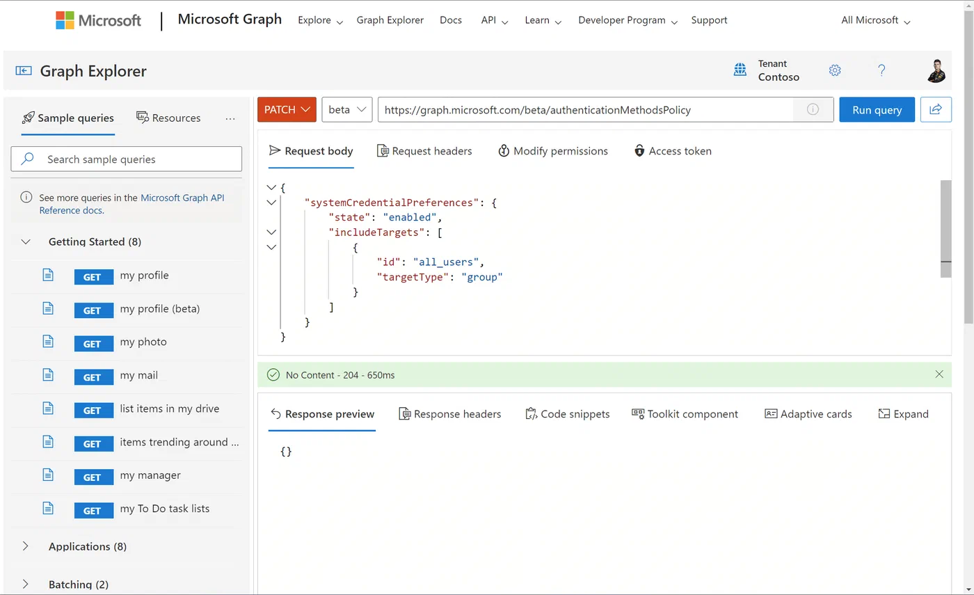Collapse the includeTargets JSON array

(271, 232)
